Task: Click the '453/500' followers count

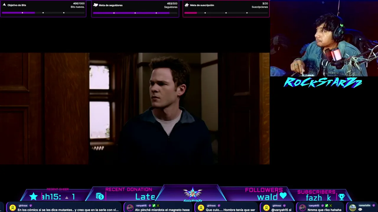Action: [172, 4]
